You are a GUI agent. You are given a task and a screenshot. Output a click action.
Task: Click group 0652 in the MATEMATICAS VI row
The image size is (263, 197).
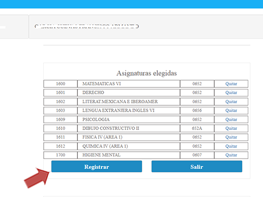tap(197, 84)
